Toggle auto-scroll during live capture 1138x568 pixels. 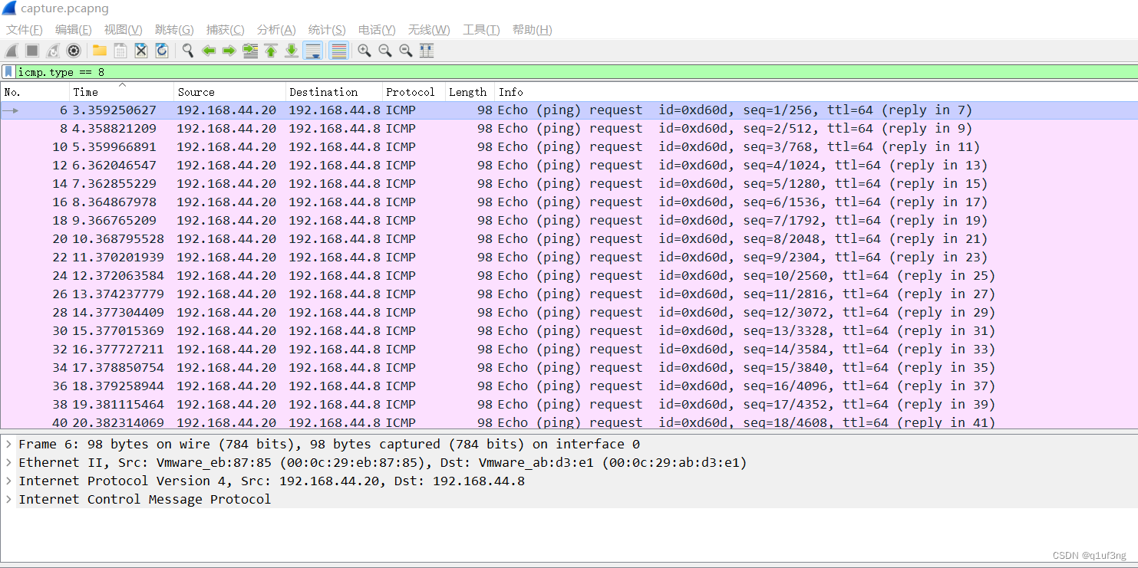click(312, 51)
